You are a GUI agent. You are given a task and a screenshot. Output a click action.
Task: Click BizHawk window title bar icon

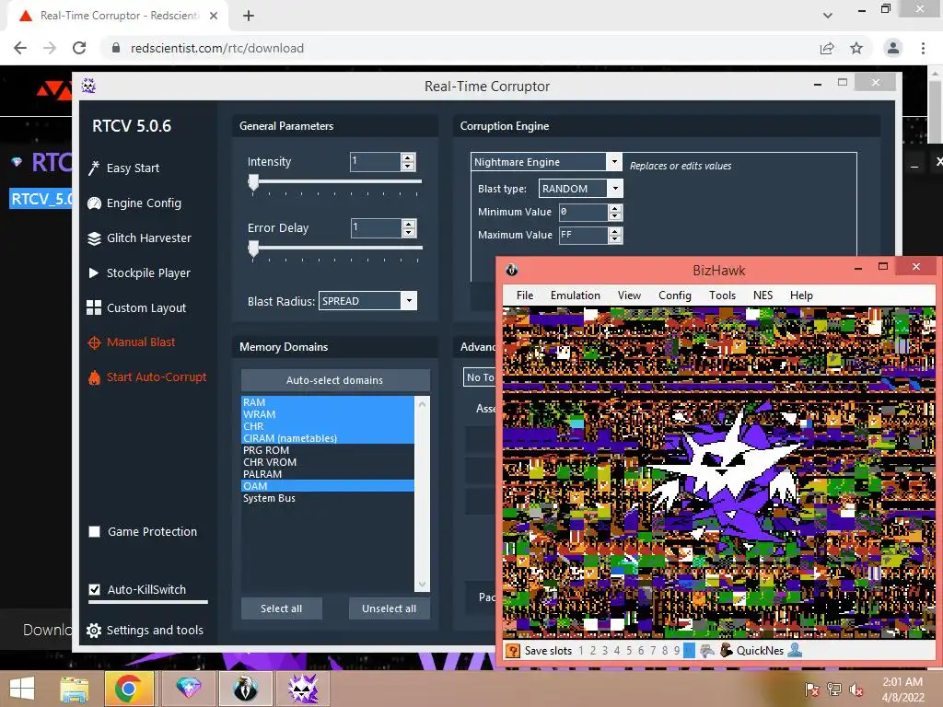[x=512, y=270]
